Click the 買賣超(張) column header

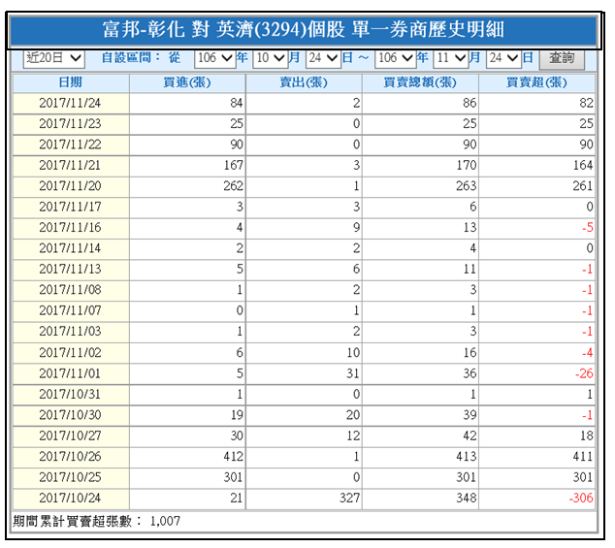[536, 82]
